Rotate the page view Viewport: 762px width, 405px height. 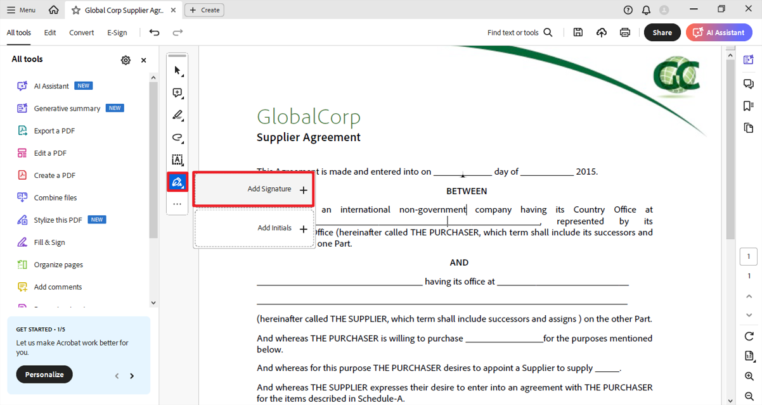[x=749, y=337]
